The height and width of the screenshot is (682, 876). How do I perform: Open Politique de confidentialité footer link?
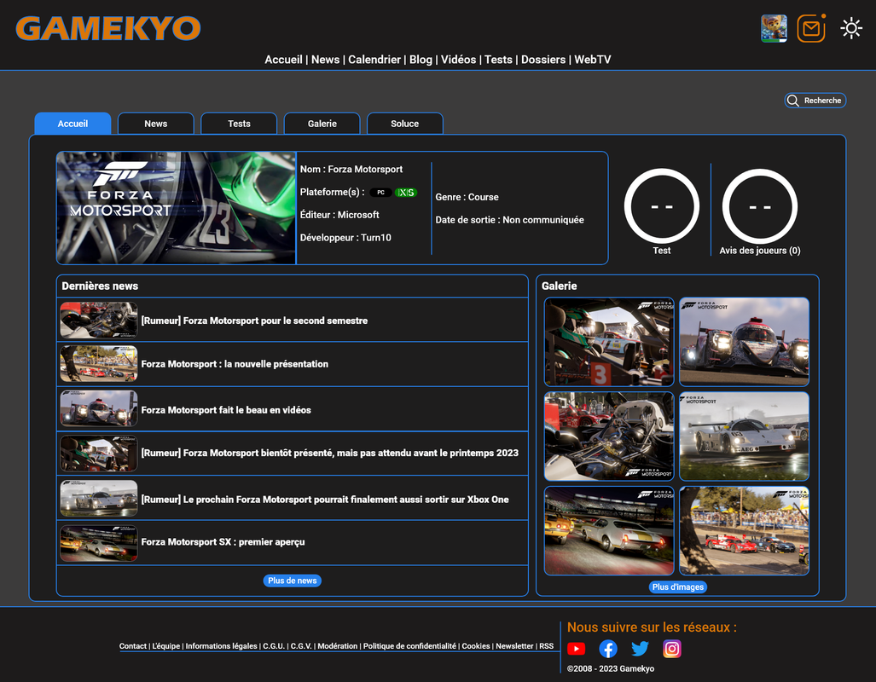click(x=409, y=646)
